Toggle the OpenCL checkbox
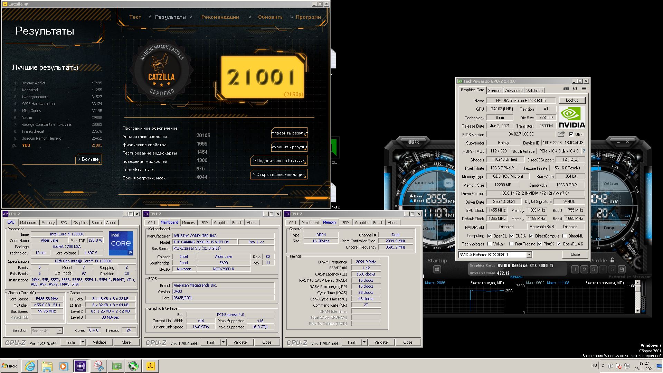 pyautogui.click(x=489, y=236)
